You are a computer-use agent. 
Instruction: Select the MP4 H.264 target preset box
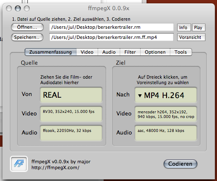(166, 95)
